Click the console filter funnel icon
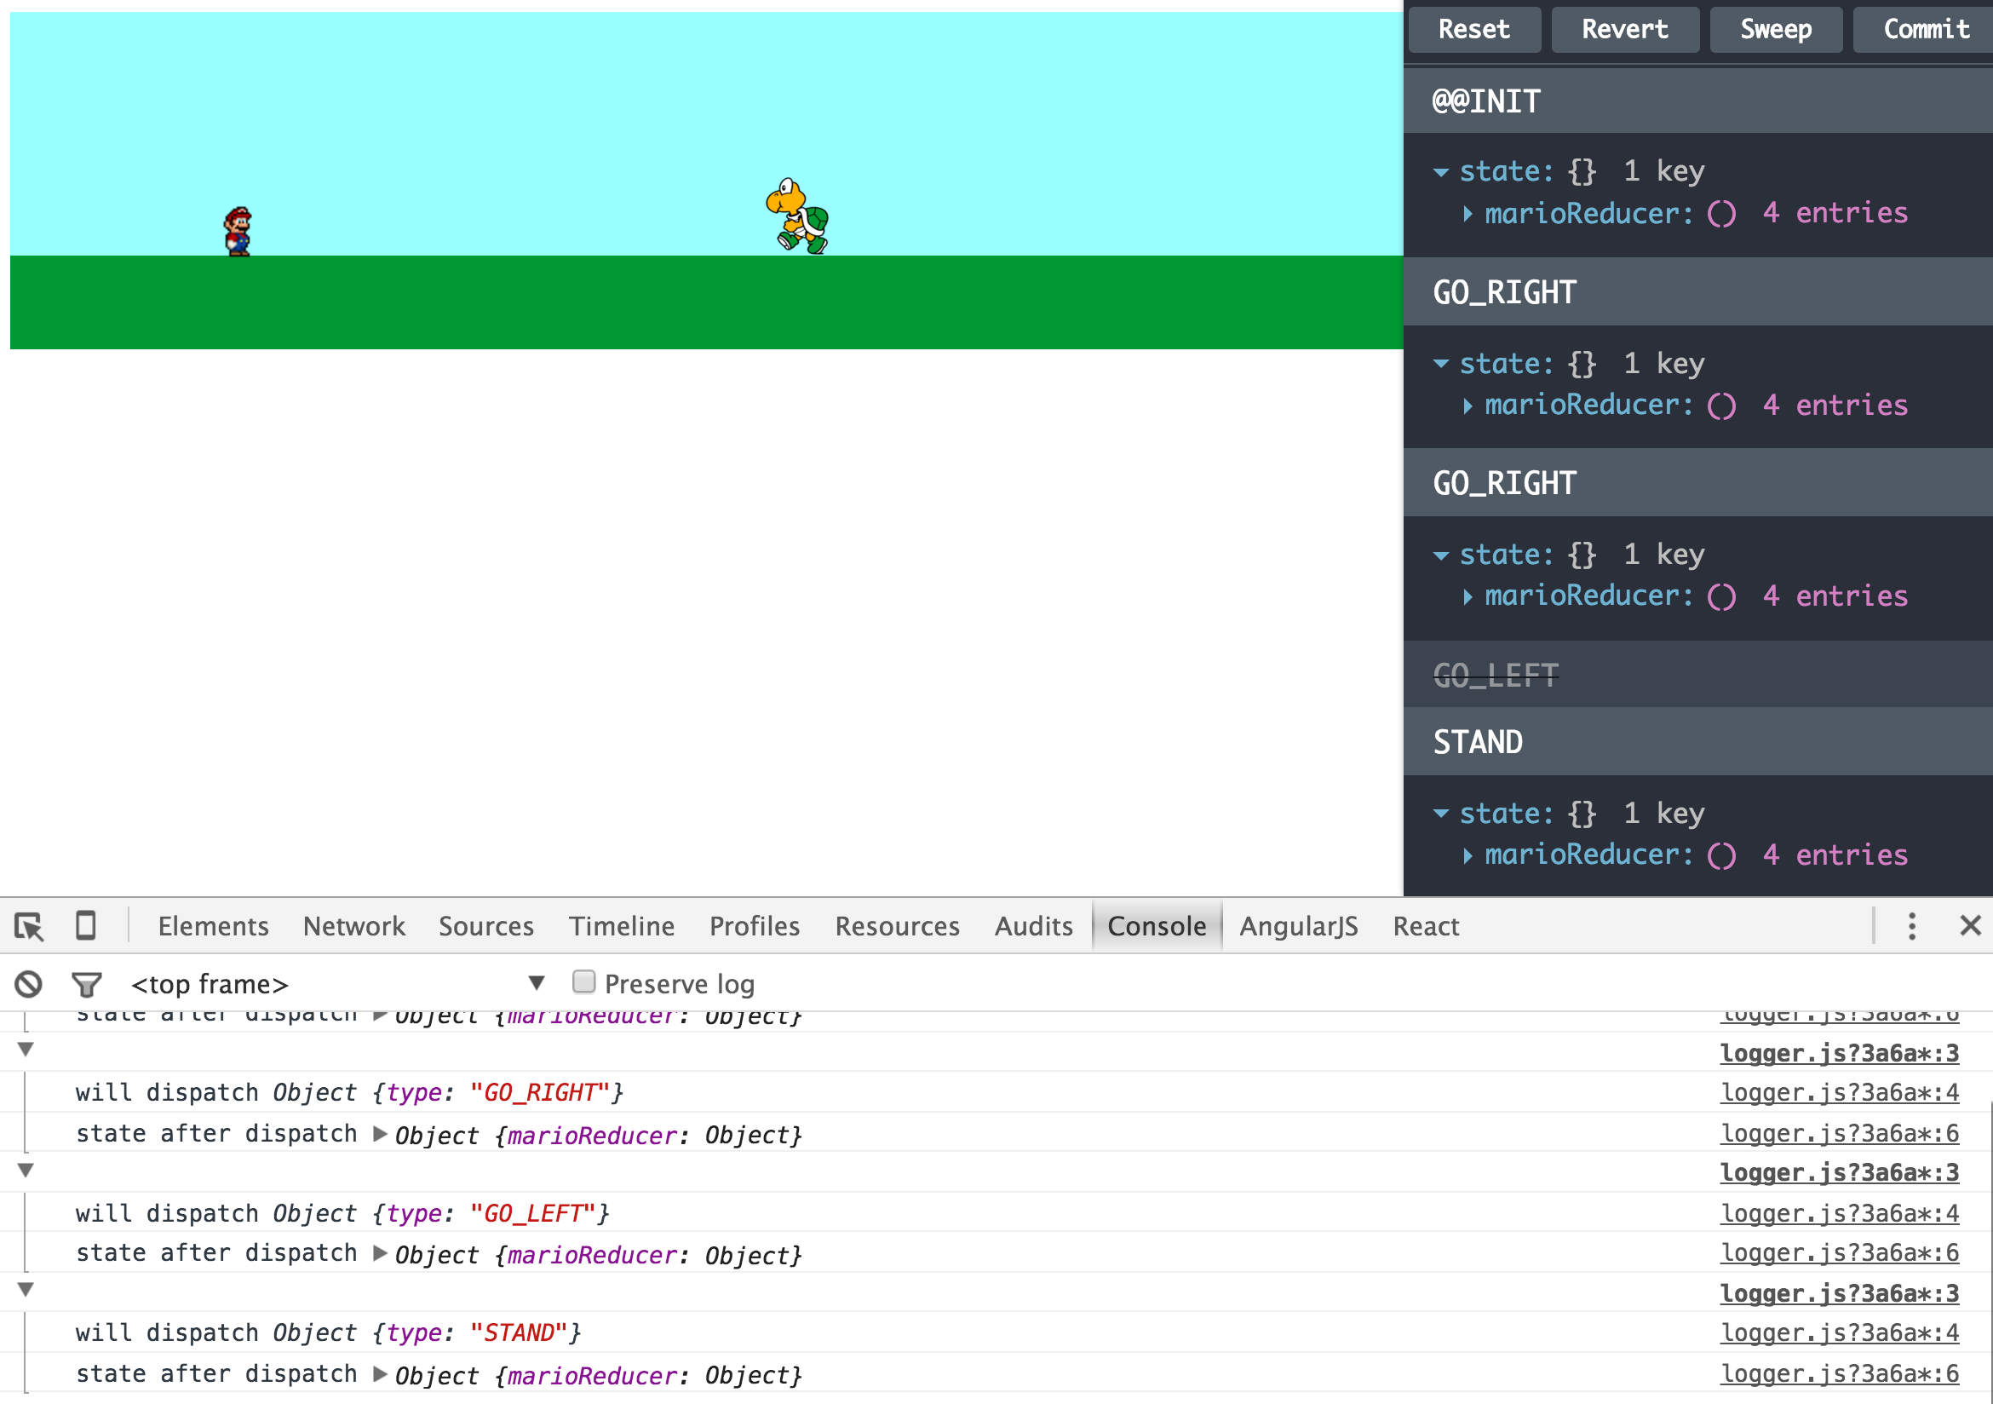Image resolution: width=1993 pixels, height=1404 pixels. [x=86, y=985]
